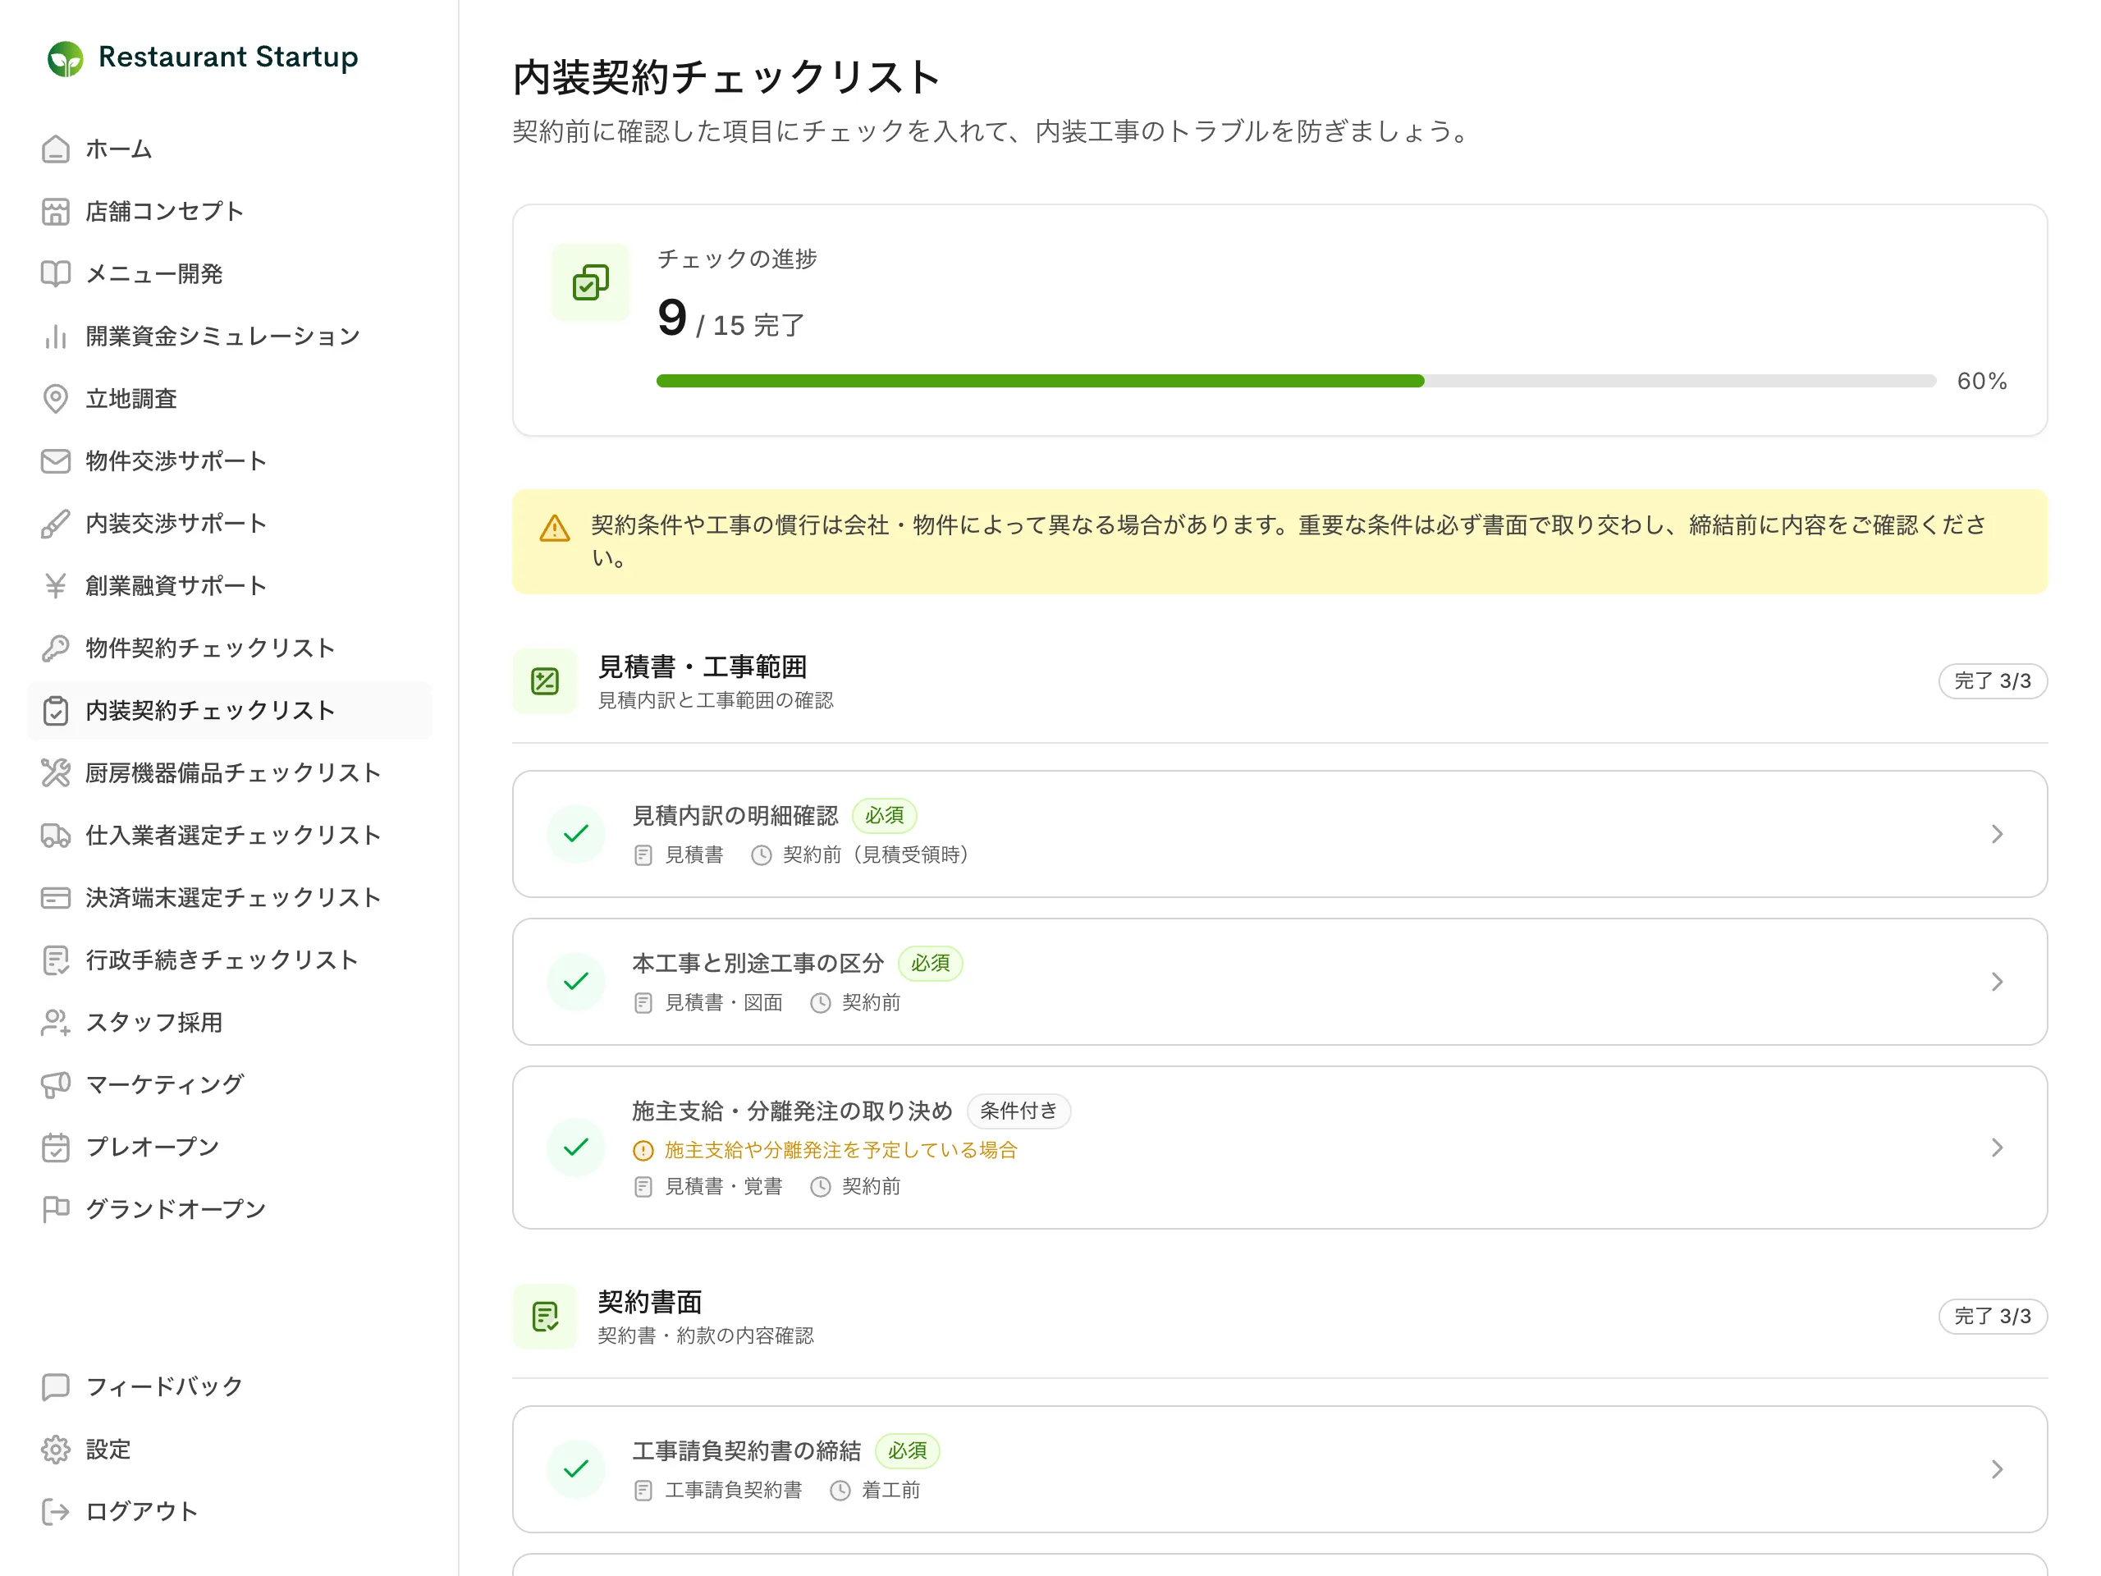The image size is (2101, 1576).
Task: Click the key icon beside 物件契約チェックリスト
Action: coord(56,648)
